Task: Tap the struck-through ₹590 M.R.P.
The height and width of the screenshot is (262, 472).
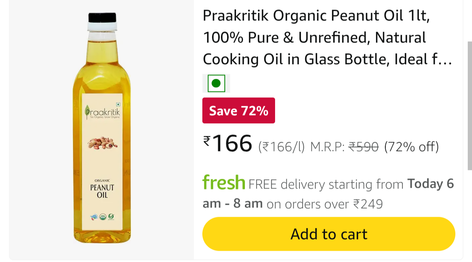Action: tap(363, 147)
